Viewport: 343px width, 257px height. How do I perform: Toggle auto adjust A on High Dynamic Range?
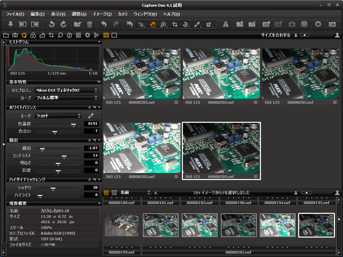pyautogui.click(x=89, y=179)
